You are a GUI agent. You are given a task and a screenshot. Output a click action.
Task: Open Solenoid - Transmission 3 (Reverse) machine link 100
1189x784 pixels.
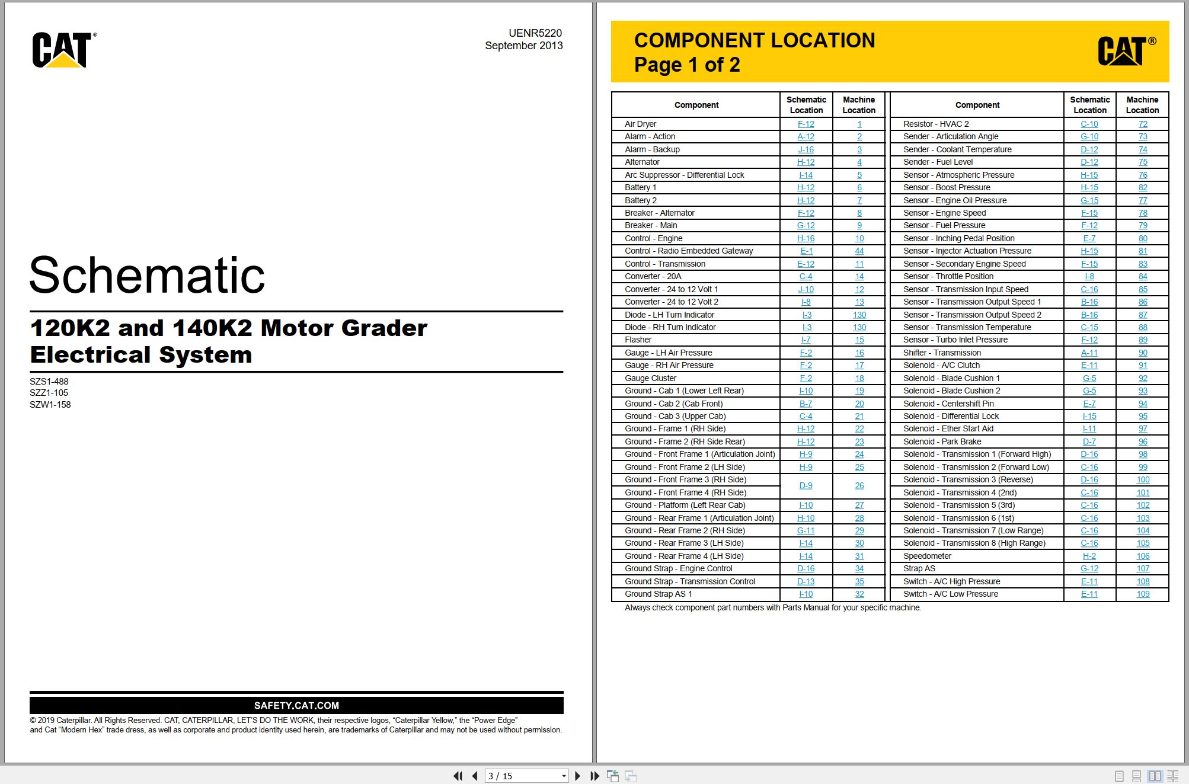(1143, 479)
